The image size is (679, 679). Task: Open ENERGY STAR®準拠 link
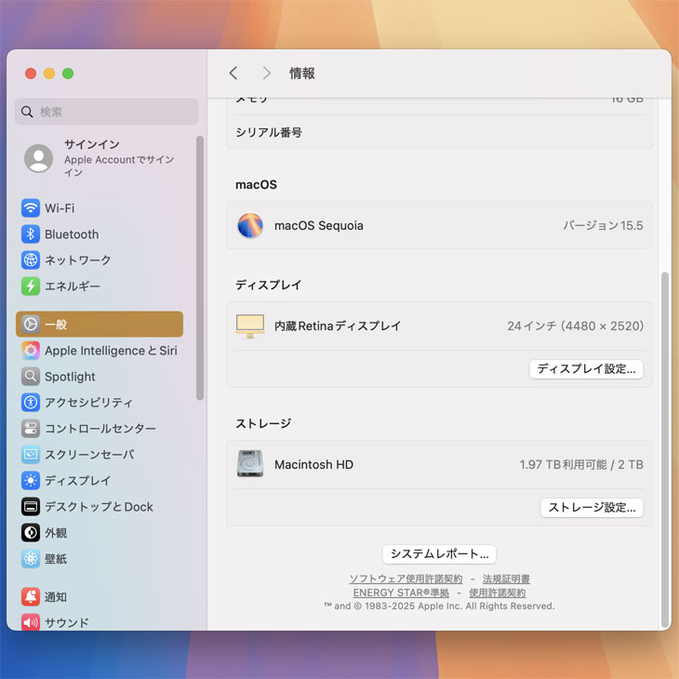point(401,592)
